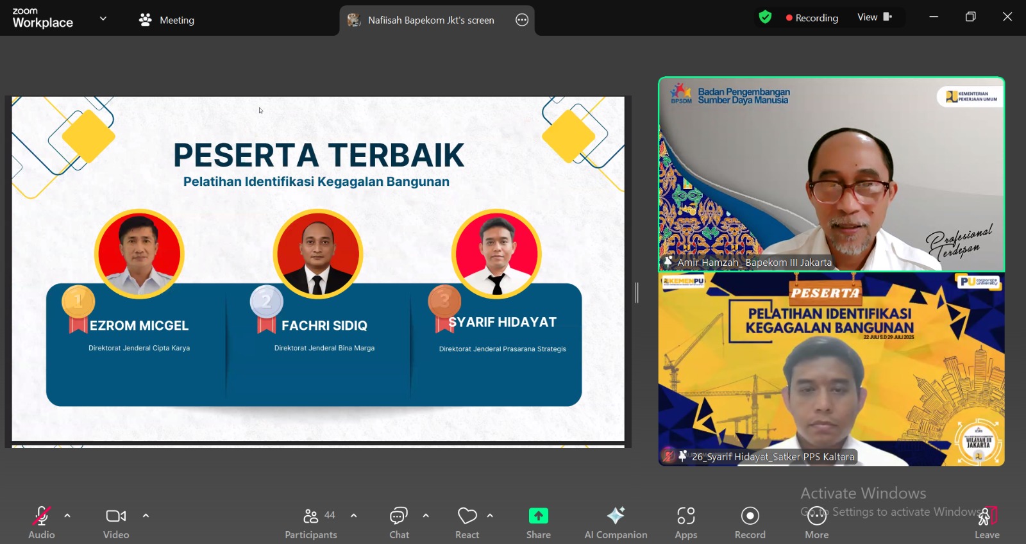This screenshot has width=1026, height=544.
Task: Click pin icon on Syarif Hidayat tile
Action: 682,456
